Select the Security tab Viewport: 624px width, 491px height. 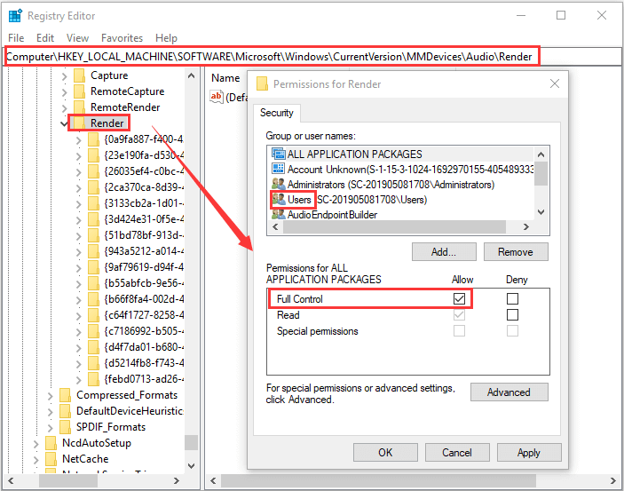coord(277,113)
